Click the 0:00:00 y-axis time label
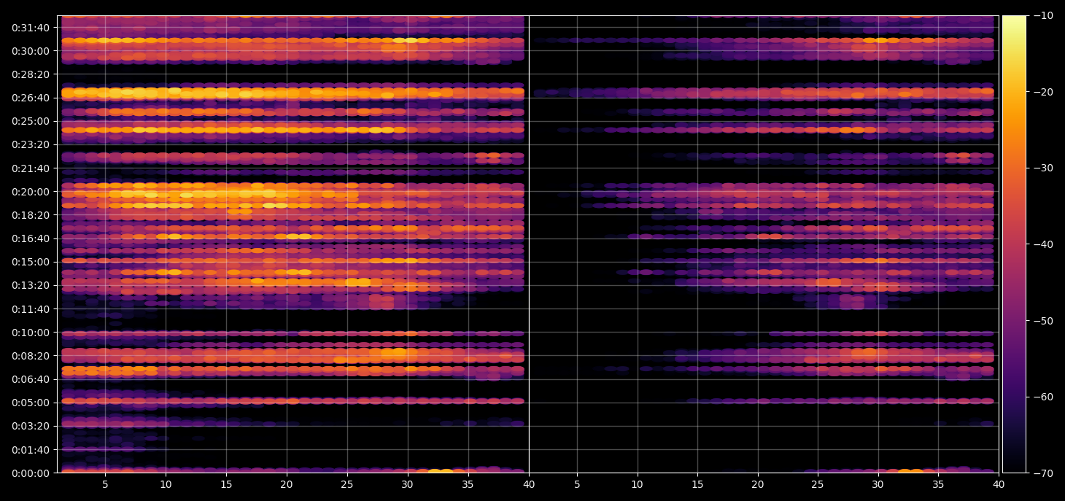The width and height of the screenshot is (1065, 501). 31,473
